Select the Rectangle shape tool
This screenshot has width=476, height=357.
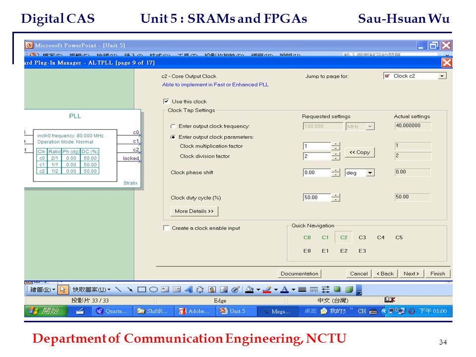[142, 289]
